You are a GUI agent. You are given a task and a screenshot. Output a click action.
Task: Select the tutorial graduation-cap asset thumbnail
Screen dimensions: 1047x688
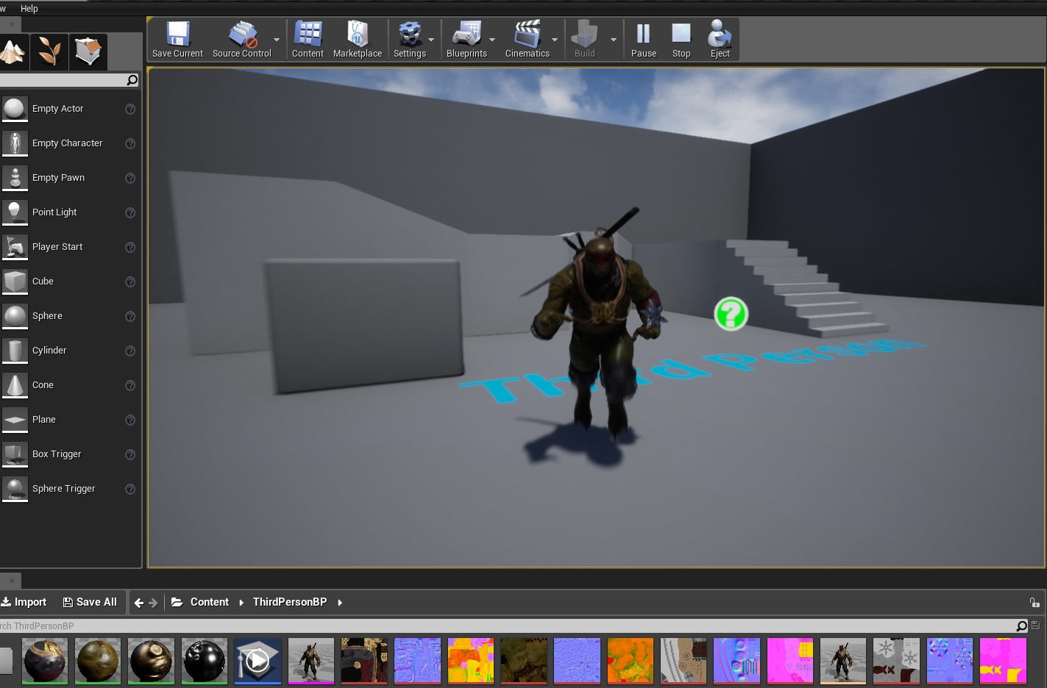click(x=258, y=661)
